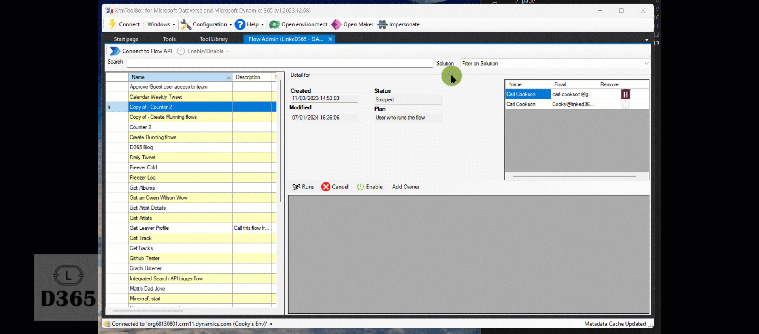Open the Configuration tools icon
The image size is (759, 334).
[186, 24]
